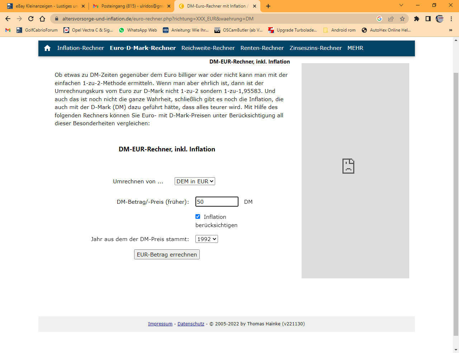Screen dimensions: 459x353
Task: Switch to the Posteingang Gmail tab
Action: point(128,6)
